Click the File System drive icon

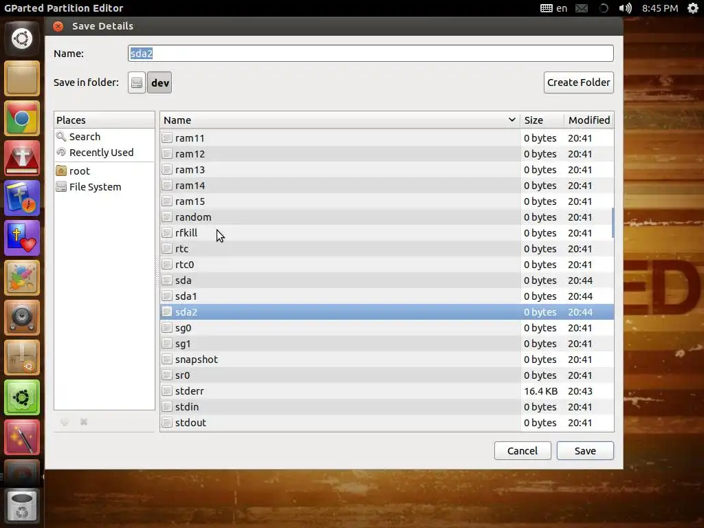tap(61, 187)
